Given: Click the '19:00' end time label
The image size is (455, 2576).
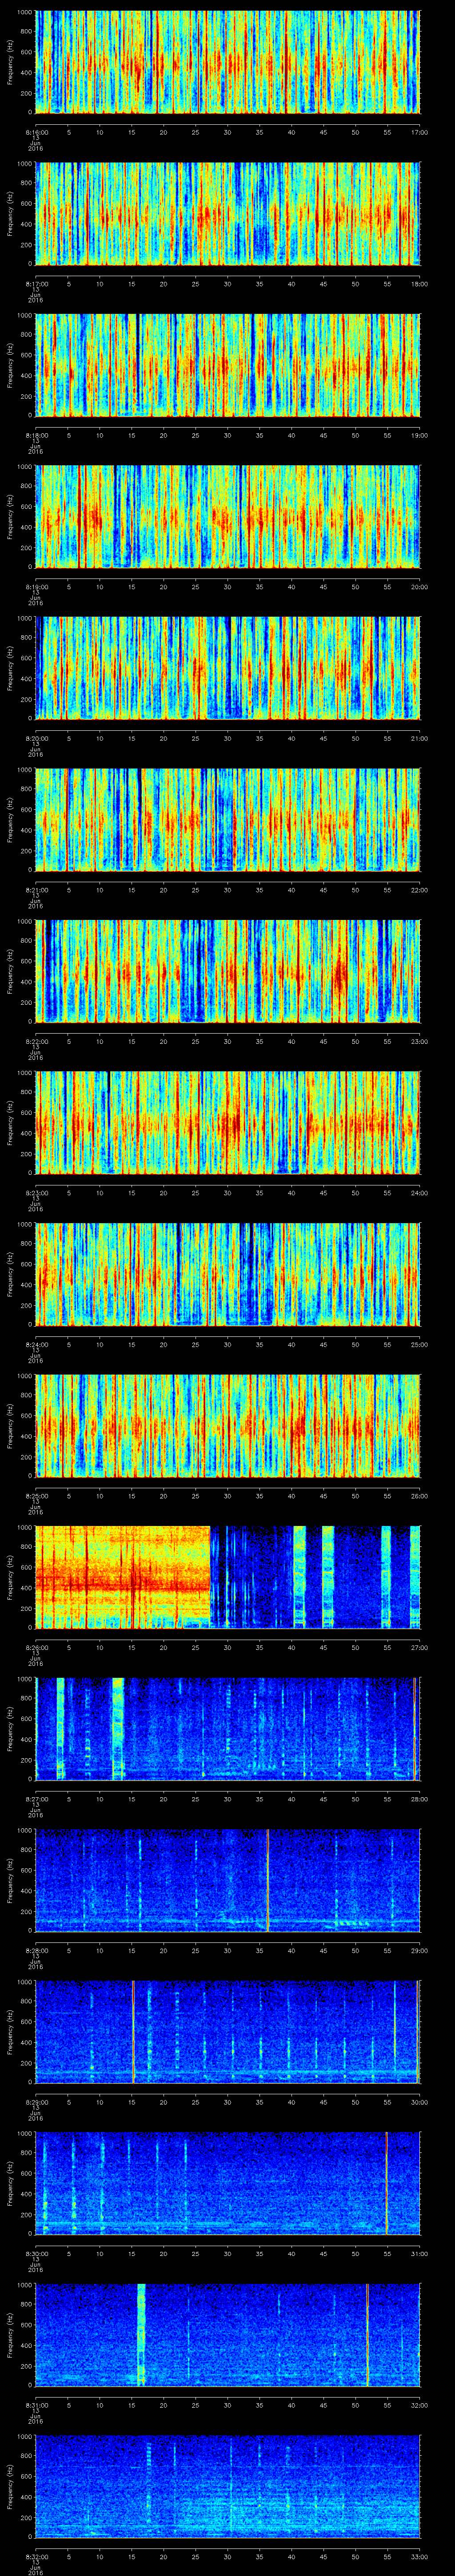Looking at the screenshot, I should (419, 434).
